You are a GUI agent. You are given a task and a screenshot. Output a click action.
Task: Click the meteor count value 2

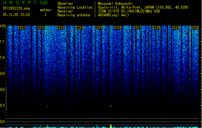coord(46,15)
